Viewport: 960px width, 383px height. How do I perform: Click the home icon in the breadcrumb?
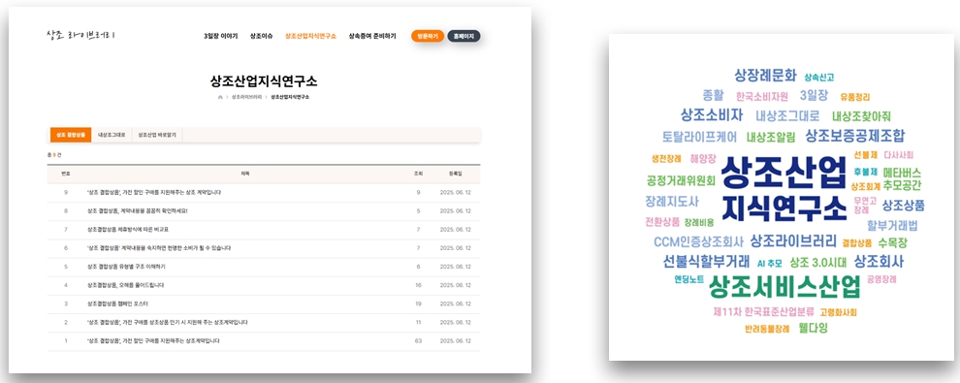coord(220,97)
